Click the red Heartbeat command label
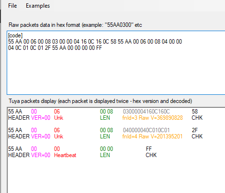Viewport: 225px width, 193px height. click(x=65, y=155)
